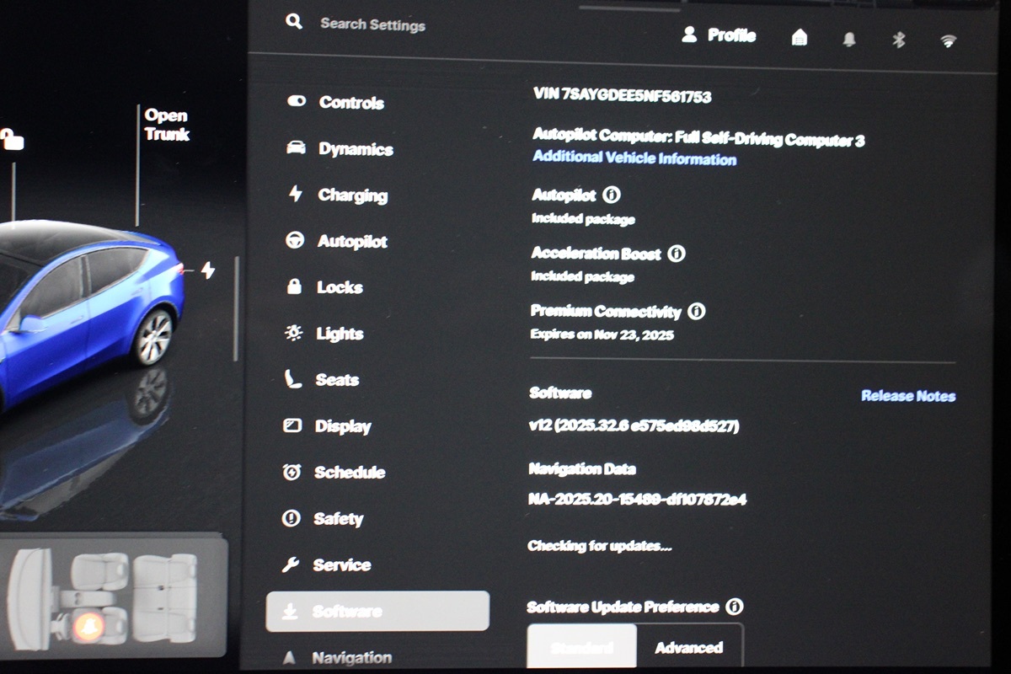Click Software Update Preference info icon
This screenshot has height=674, width=1011.
pyautogui.click(x=735, y=607)
